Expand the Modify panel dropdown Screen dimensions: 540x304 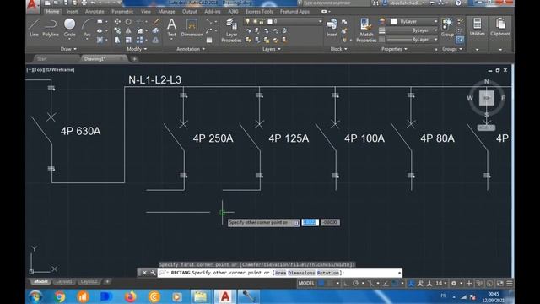coord(137,49)
